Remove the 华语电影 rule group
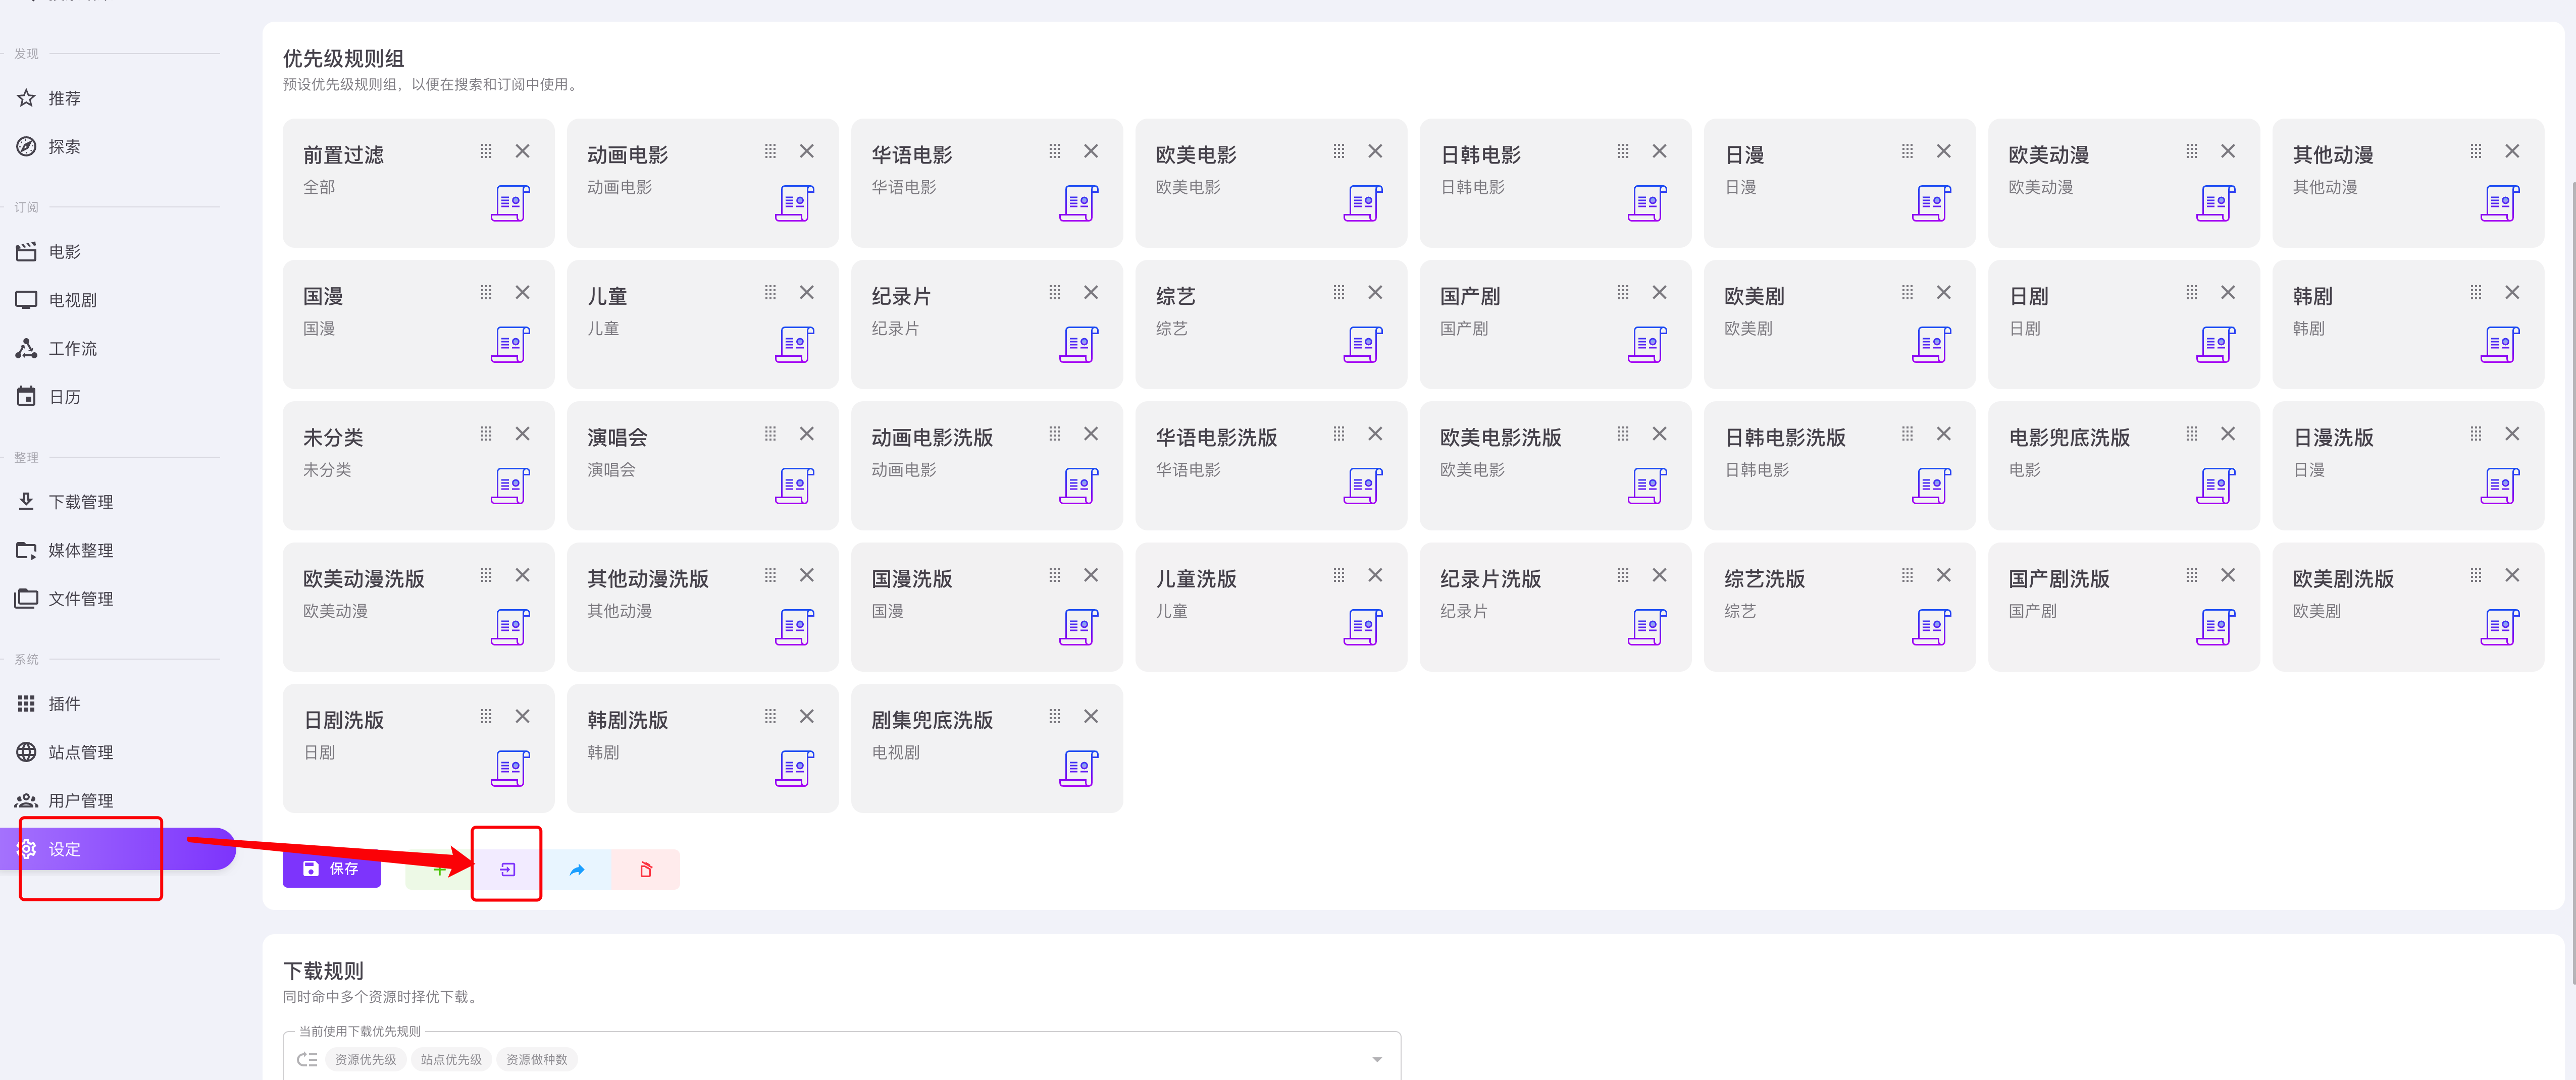Screen dimensions: 2576x1080 [x=1091, y=151]
